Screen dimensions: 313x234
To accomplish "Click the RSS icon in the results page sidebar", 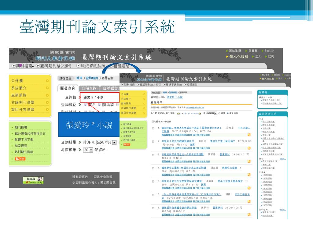I will click(x=127, y=144).
